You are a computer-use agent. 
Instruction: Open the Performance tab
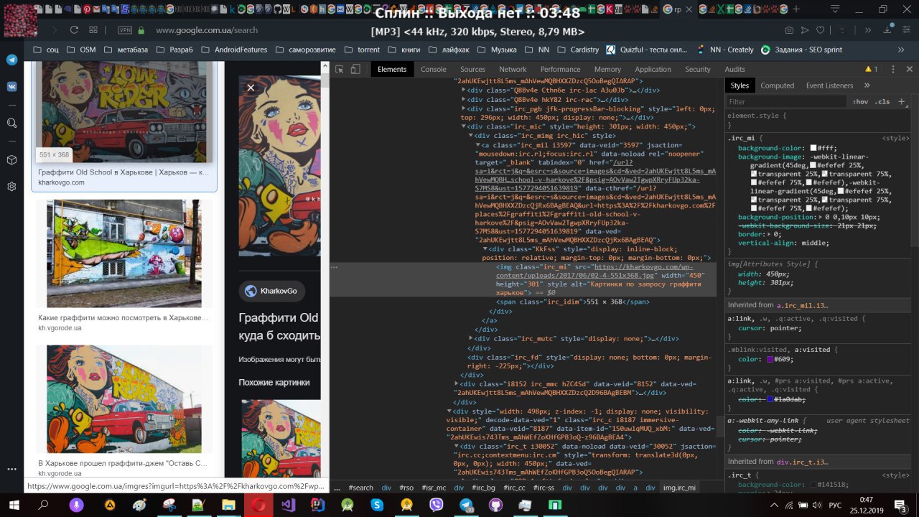561,70
